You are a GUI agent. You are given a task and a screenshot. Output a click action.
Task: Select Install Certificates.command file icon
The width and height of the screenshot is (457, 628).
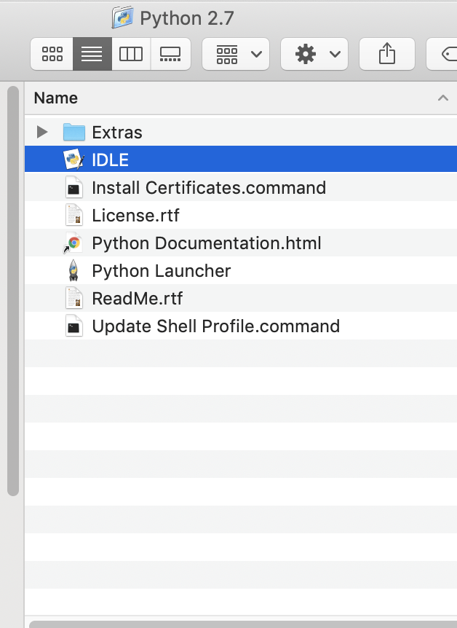click(74, 187)
